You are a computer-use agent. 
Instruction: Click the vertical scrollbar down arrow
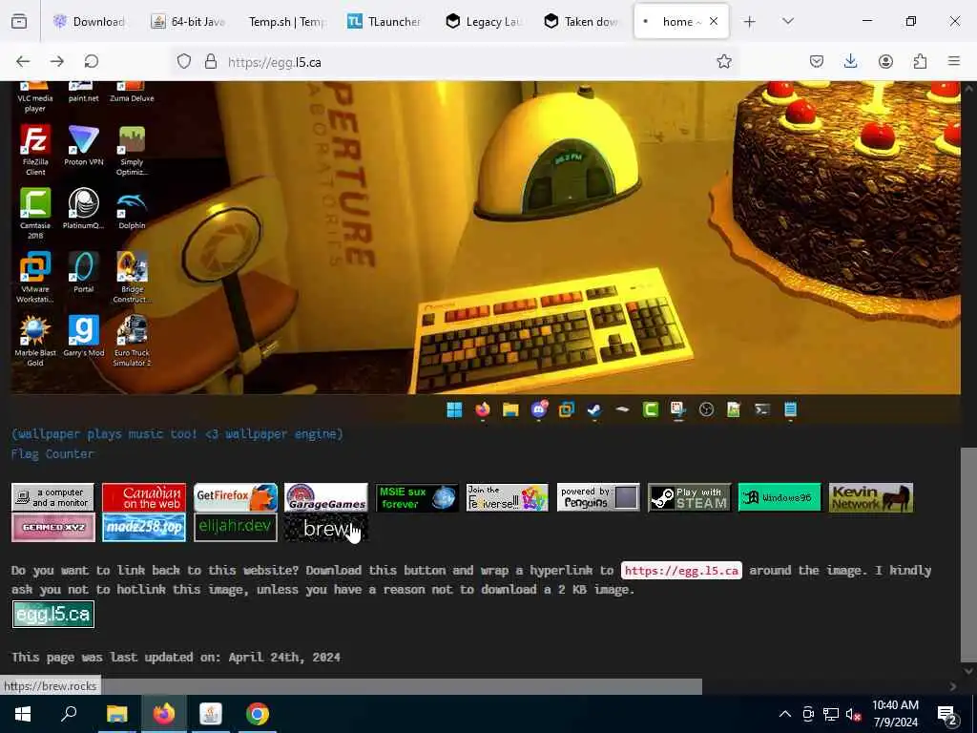coord(968,671)
